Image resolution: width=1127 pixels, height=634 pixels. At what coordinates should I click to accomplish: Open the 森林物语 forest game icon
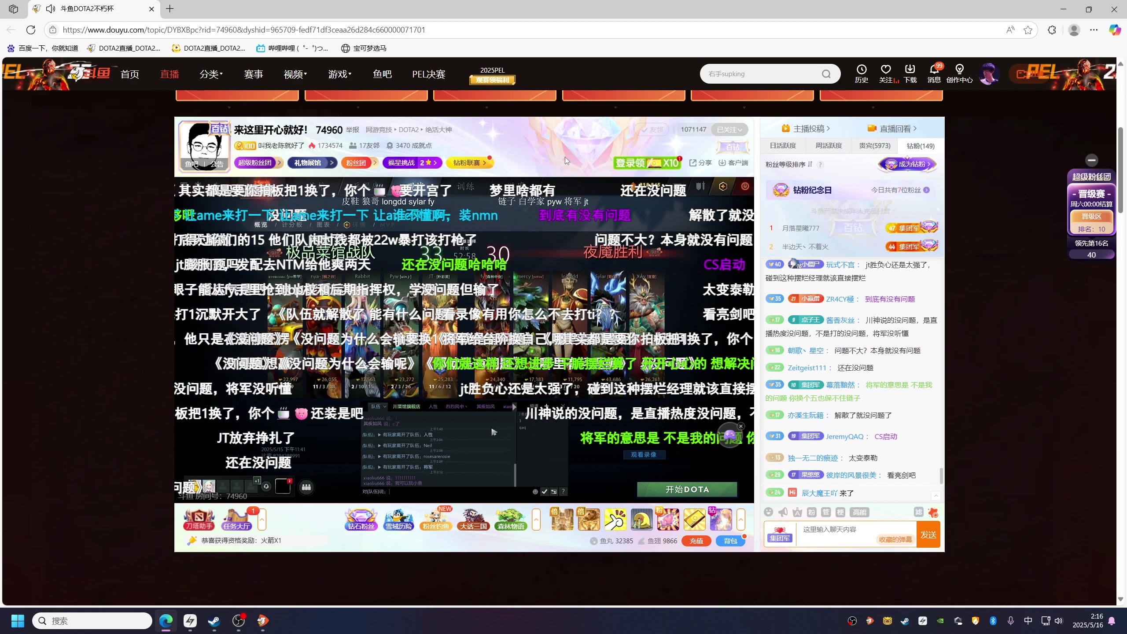point(511,520)
